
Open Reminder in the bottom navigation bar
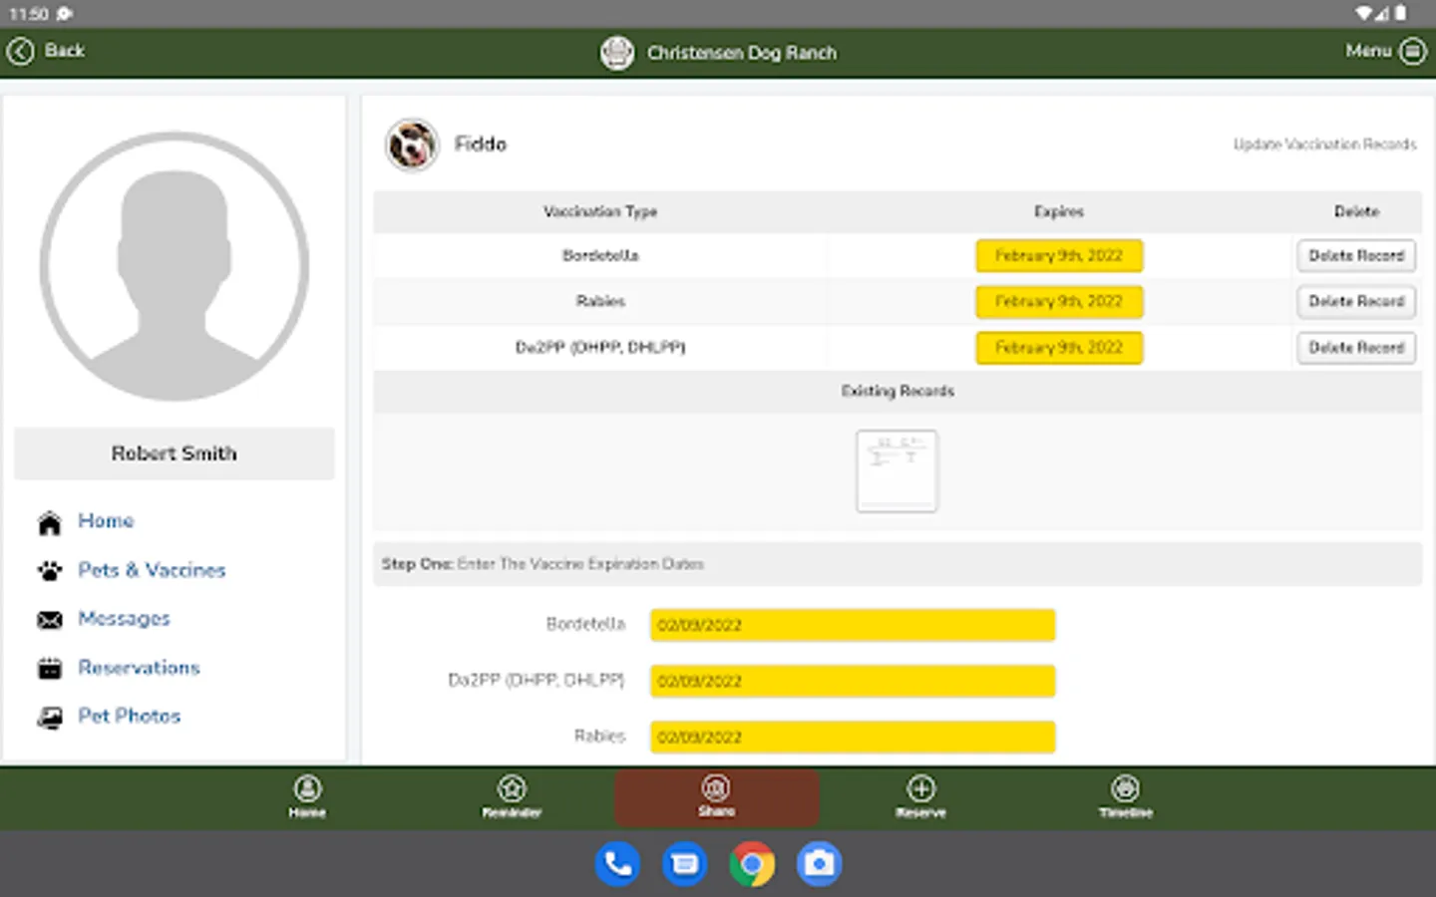512,797
